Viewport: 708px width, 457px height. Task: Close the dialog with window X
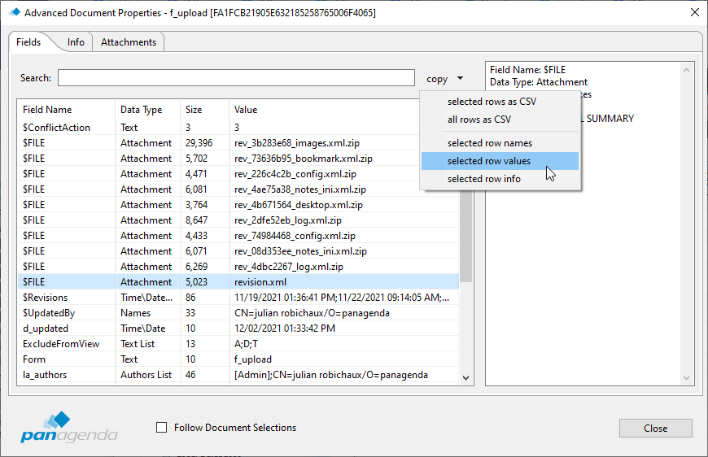tap(694, 12)
